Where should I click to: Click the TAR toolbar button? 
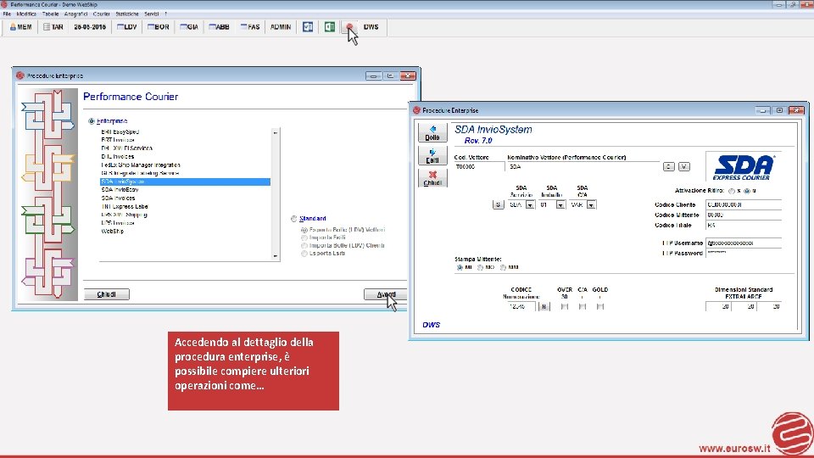53,27
